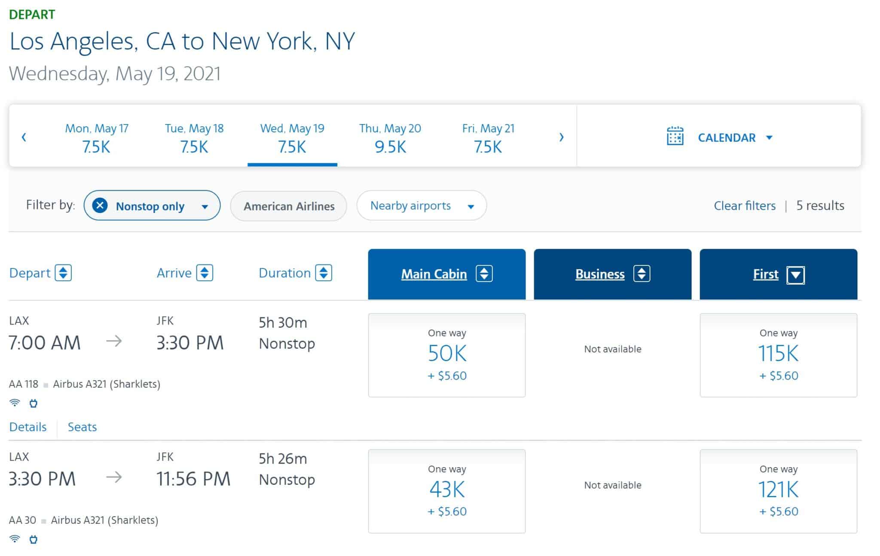Sort flights by Depart time icon

coord(63,273)
